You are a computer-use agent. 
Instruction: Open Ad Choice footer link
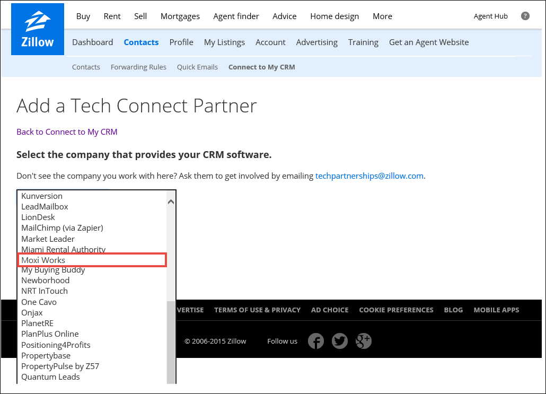tap(330, 310)
